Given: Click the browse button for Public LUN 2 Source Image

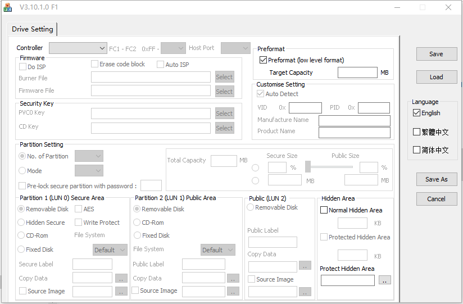Looking at the screenshot, I should 305,292.
